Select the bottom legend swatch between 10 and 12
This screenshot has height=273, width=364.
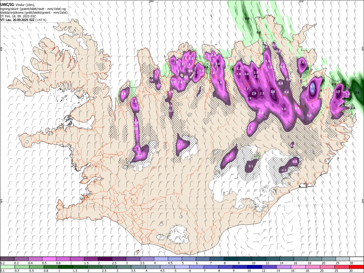point(254,267)
